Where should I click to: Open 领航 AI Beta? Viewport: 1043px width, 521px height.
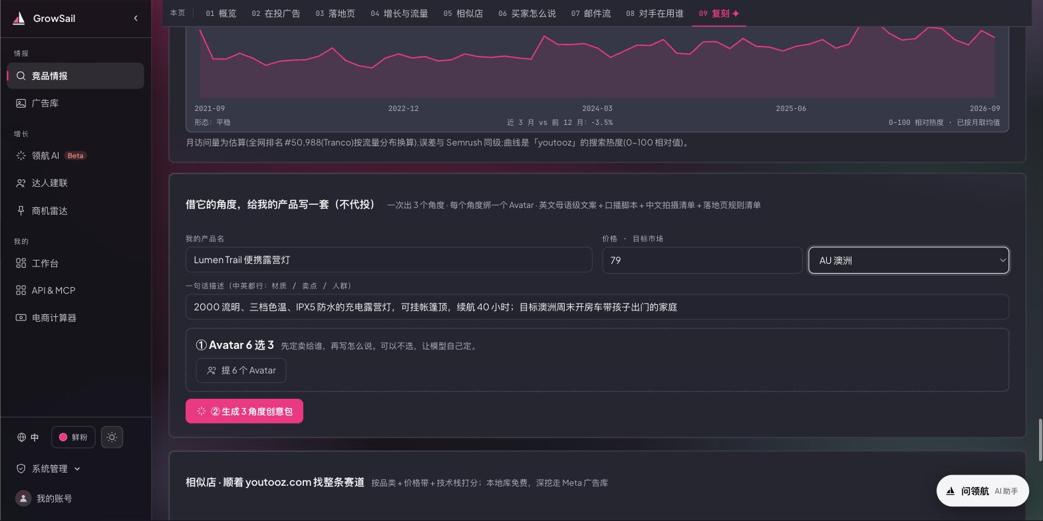coord(76,156)
